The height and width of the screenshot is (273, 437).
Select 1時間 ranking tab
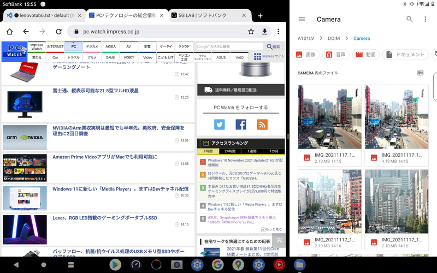coord(208,151)
